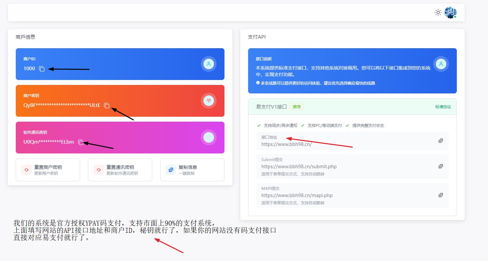This screenshot has width=488, height=261.
Task: Copy the Submit提交 URL
Action: coord(440,166)
